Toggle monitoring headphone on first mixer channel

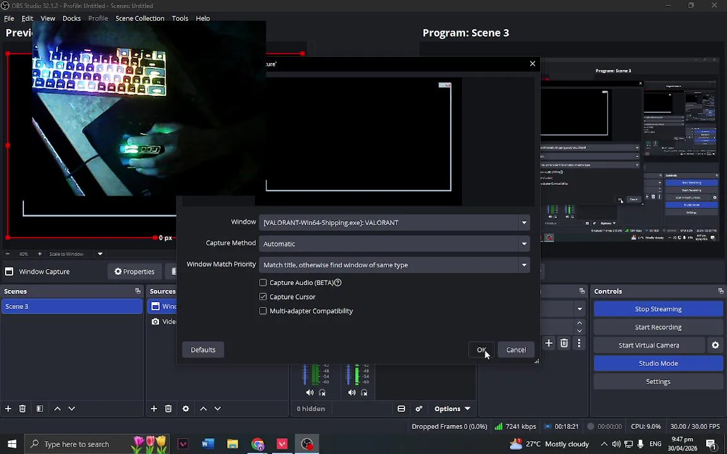(x=322, y=392)
